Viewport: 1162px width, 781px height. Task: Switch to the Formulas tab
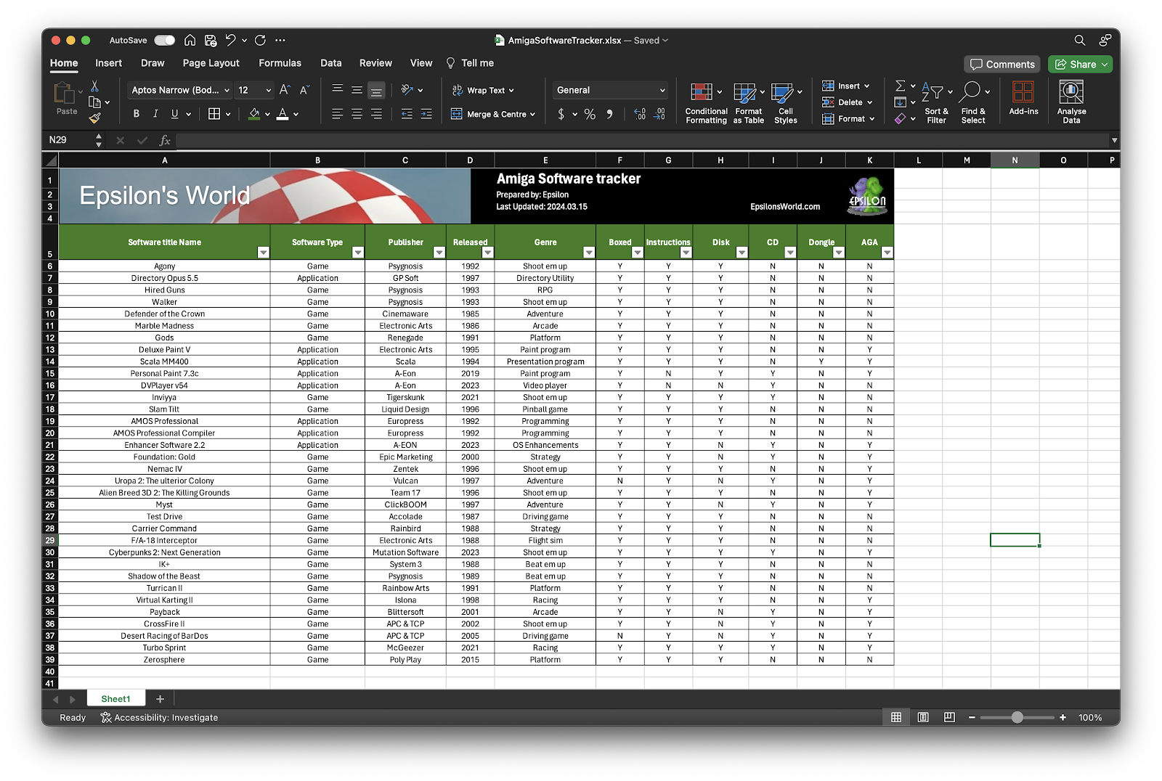click(280, 63)
